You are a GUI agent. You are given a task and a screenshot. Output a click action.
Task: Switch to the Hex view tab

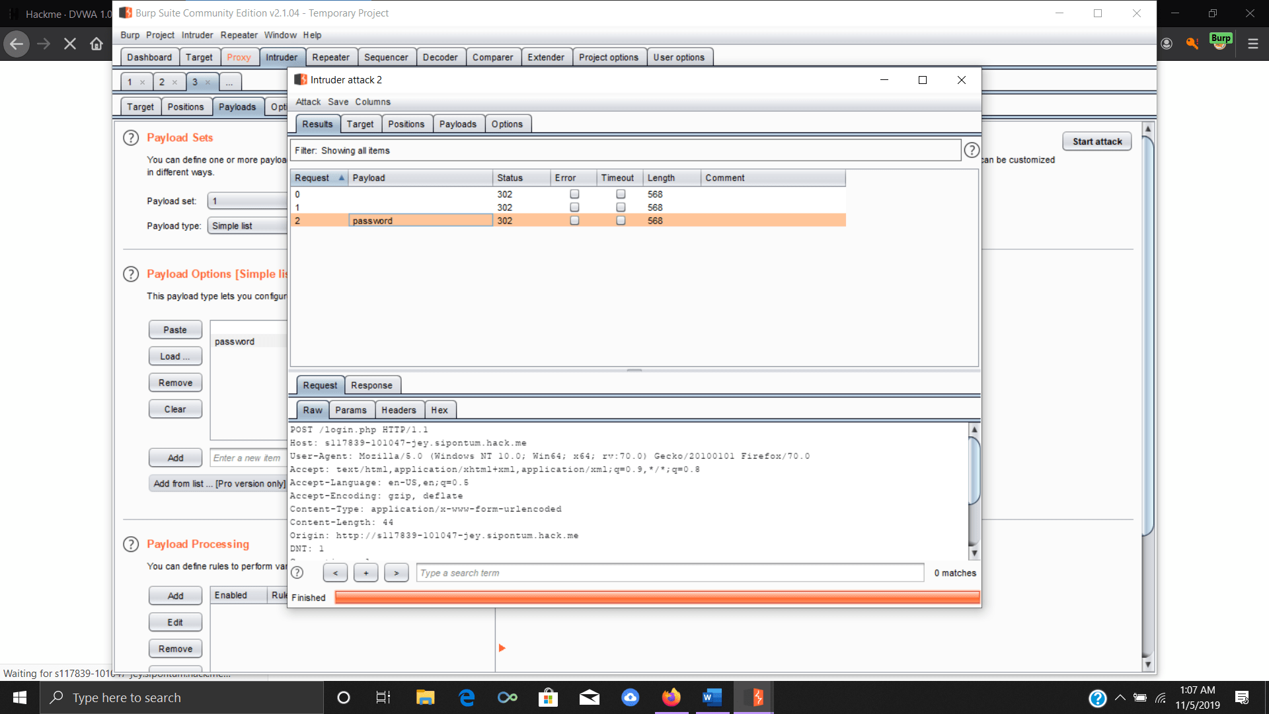440,411
